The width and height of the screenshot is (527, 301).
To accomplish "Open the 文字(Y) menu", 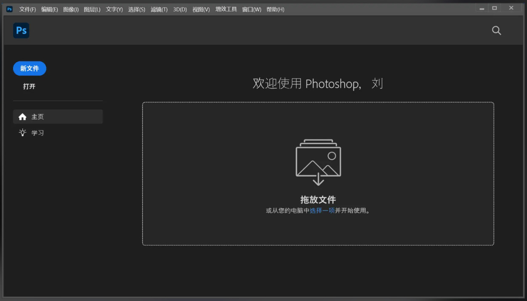I will point(114,9).
